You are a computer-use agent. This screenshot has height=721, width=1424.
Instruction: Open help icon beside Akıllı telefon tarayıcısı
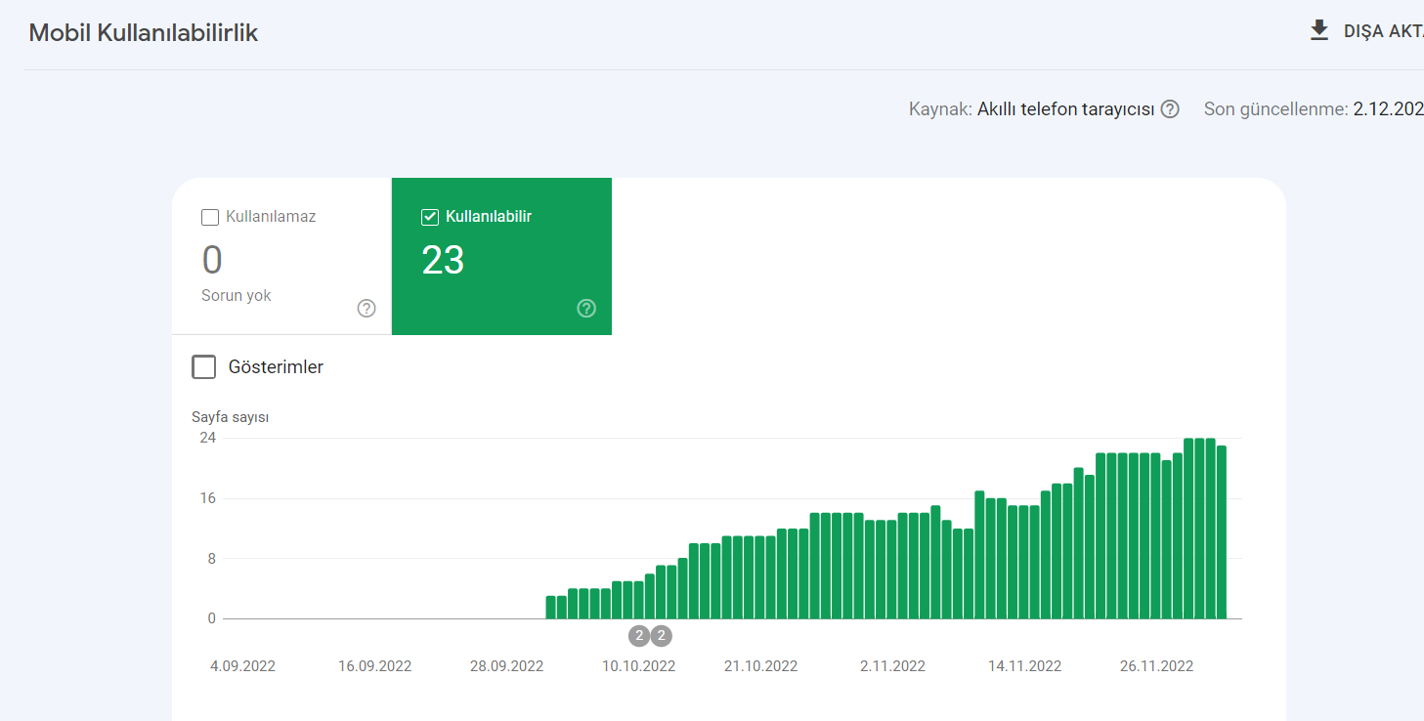click(x=1170, y=109)
